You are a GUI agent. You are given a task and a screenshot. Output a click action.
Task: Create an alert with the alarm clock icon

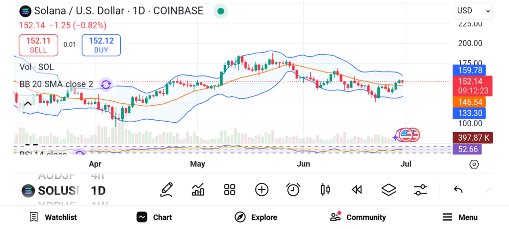point(293,190)
